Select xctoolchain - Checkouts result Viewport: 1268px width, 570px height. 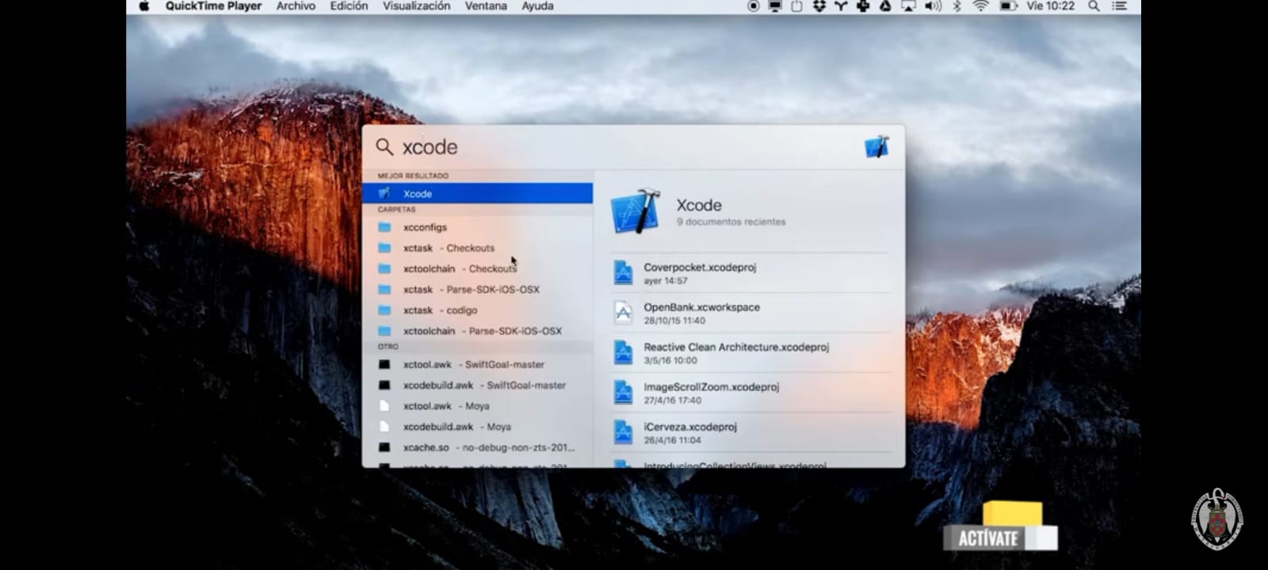[477, 268]
